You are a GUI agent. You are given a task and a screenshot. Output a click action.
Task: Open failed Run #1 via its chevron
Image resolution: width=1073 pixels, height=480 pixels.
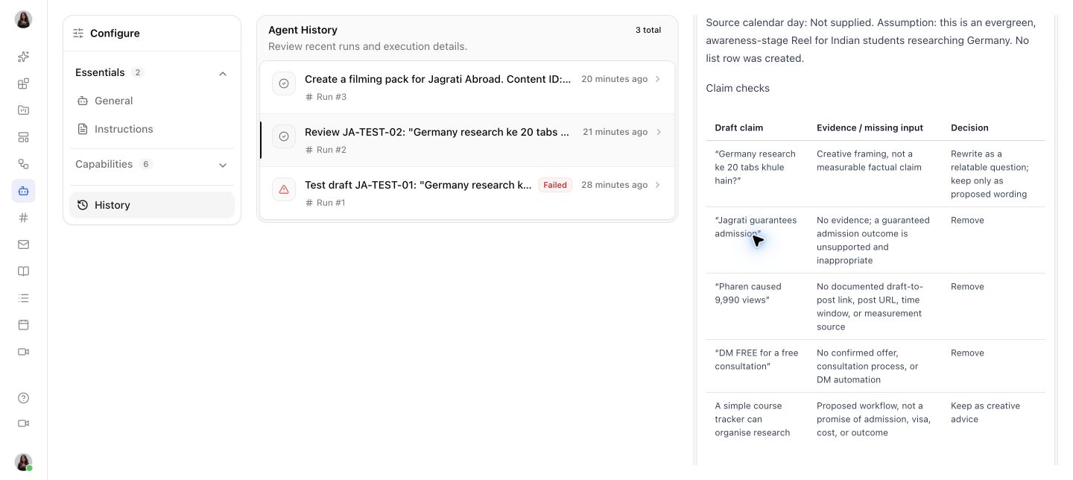pyautogui.click(x=657, y=185)
